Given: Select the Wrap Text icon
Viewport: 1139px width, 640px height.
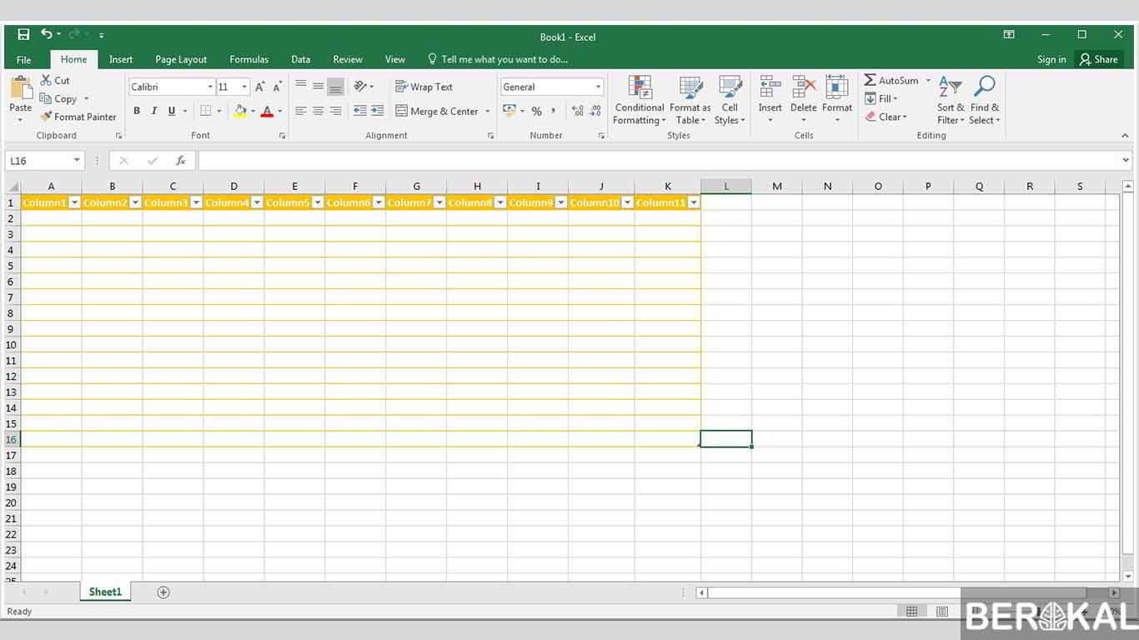Looking at the screenshot, I should tap(424, 86).
